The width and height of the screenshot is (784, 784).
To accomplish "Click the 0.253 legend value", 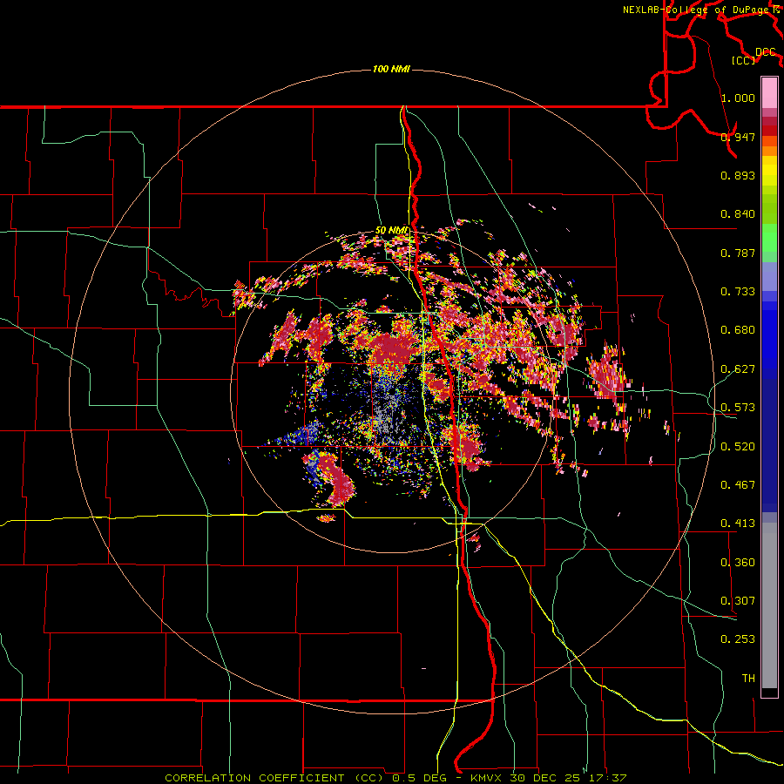I will [x=738, y=639].
